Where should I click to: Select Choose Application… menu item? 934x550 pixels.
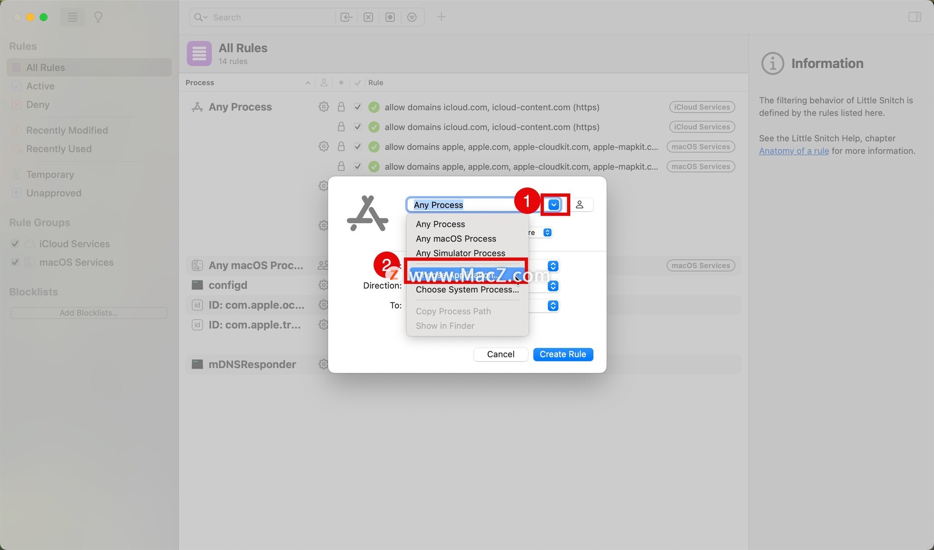(x=467, y=275)
